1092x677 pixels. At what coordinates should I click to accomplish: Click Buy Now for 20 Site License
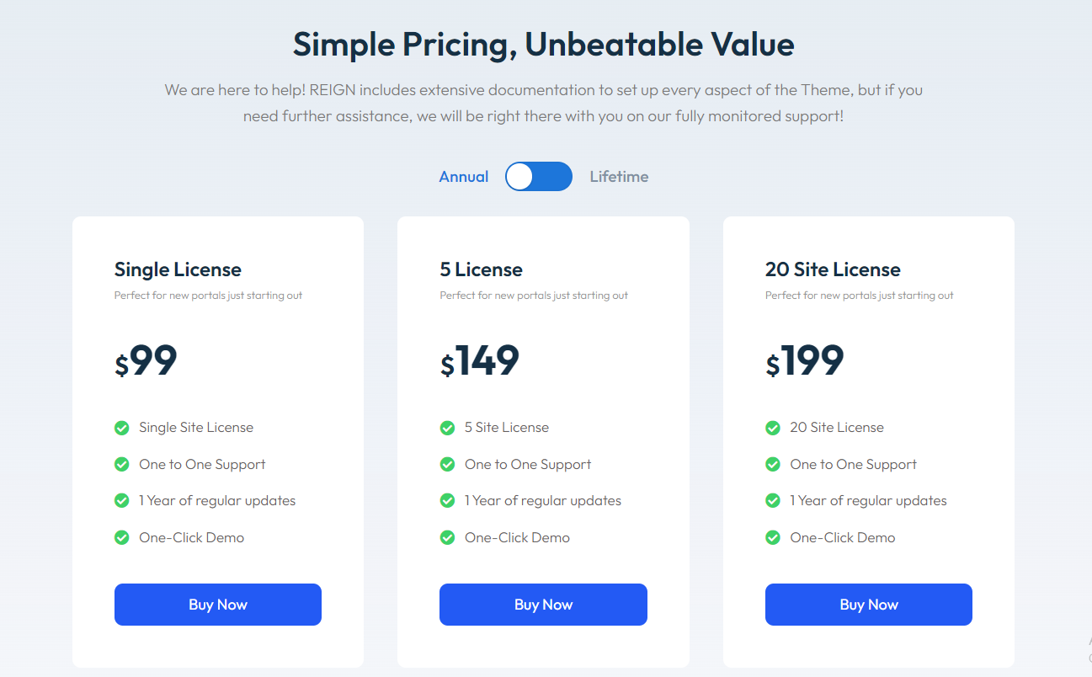point(868,605)
